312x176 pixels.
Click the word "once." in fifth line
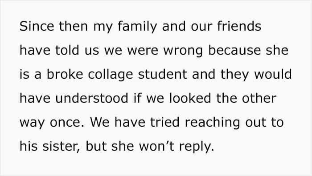tap(67, 122)
